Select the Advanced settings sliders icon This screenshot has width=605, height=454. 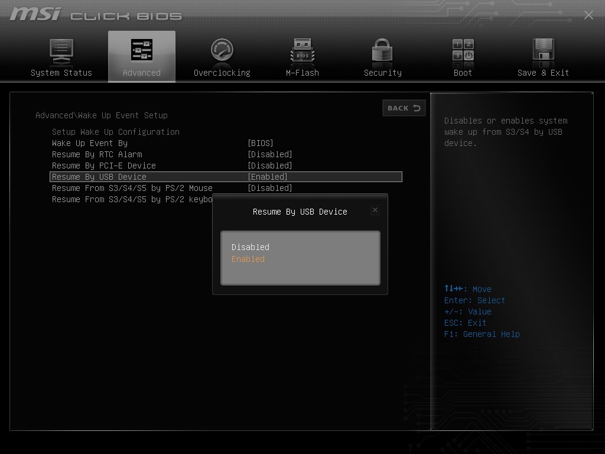pos(142,50)
